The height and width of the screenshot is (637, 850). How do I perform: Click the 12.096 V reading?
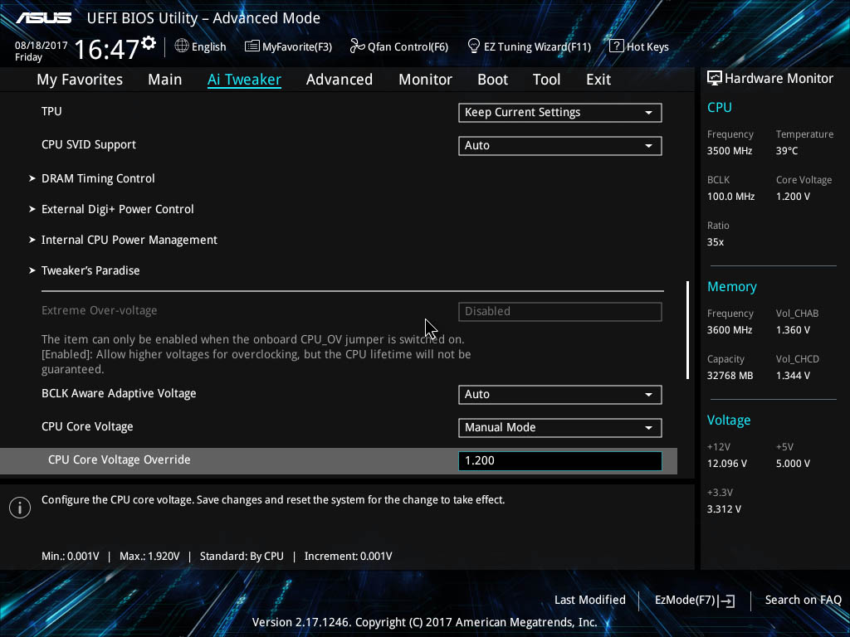click(727, 464)
